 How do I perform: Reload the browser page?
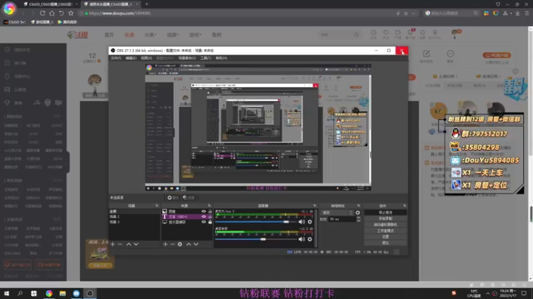43,13
